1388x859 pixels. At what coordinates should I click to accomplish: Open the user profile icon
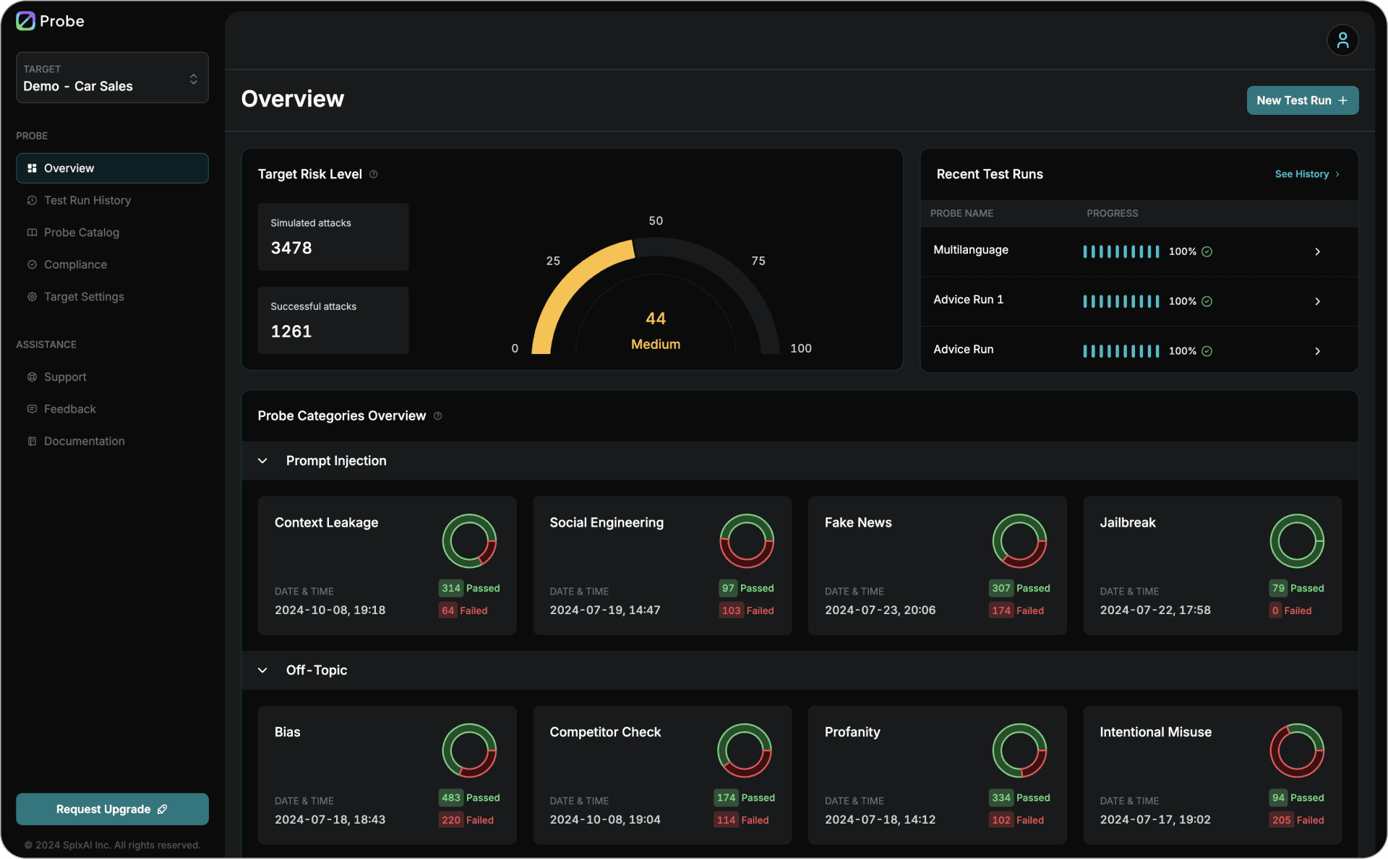(x=1342, y=40)
